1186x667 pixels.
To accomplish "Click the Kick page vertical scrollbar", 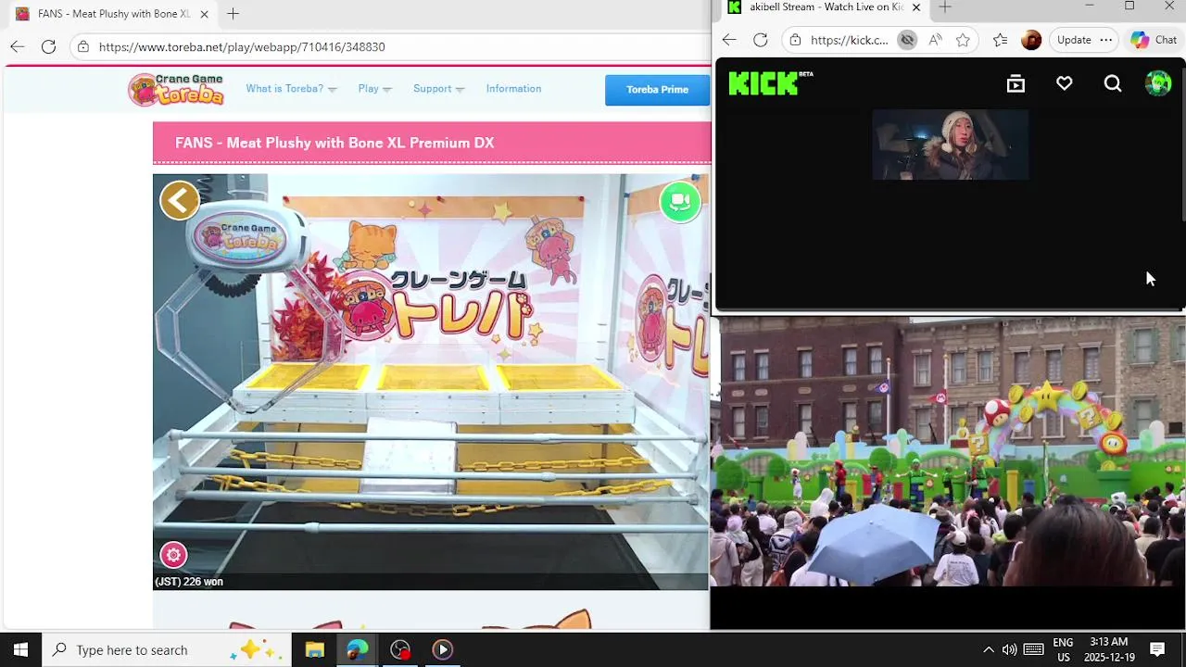I will (x=1182, y=139).
